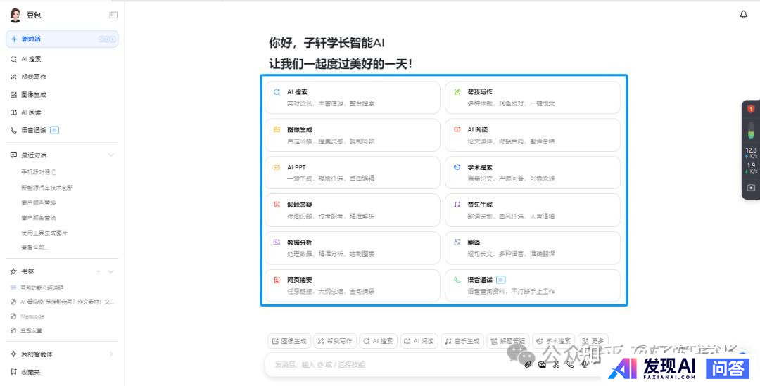Start a new chat with 新对话

coord(62,39)
